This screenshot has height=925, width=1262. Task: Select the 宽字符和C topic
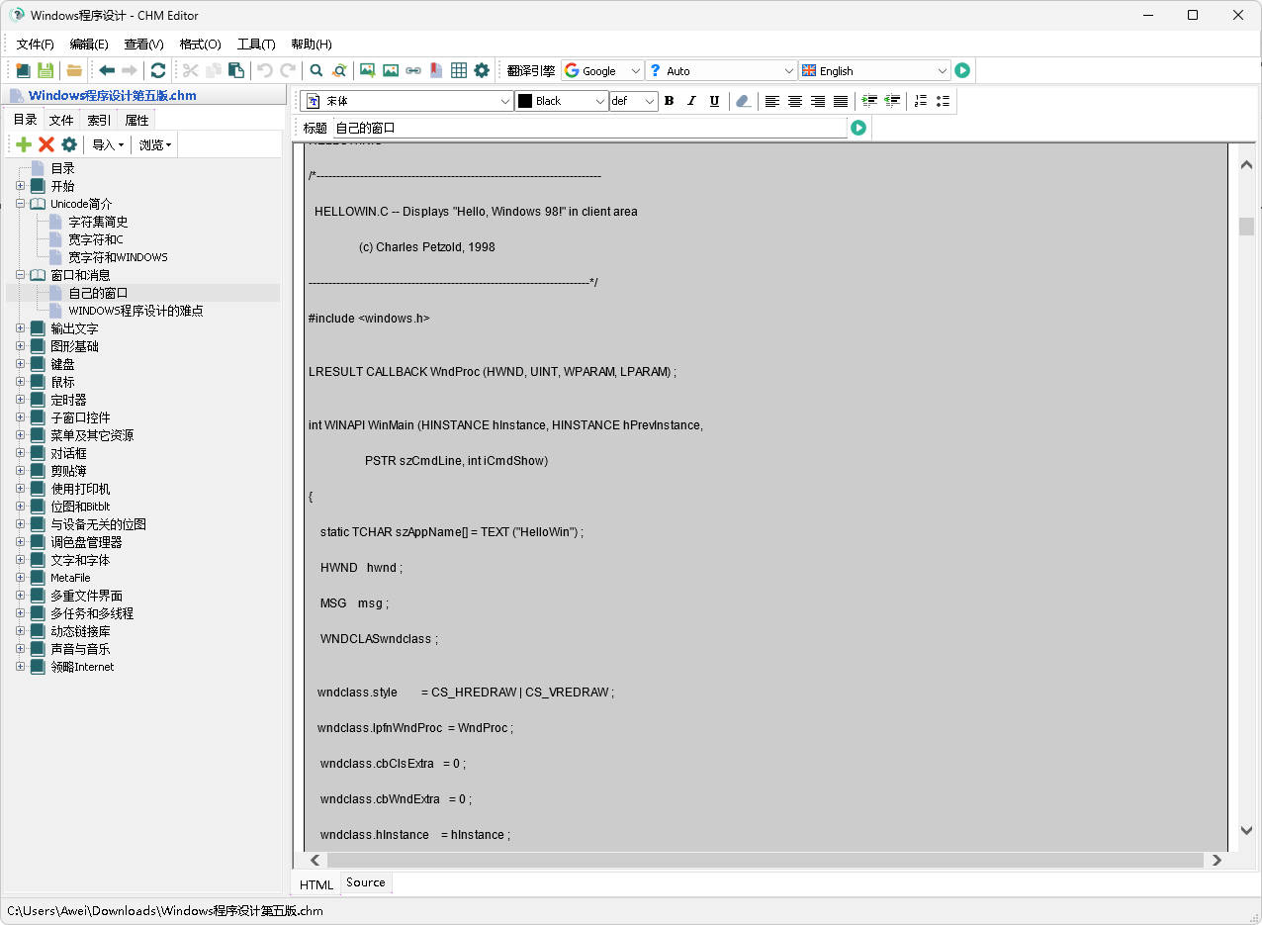(96, 239)
